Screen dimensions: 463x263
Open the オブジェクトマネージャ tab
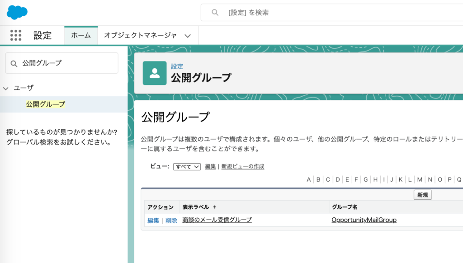point(140,35)
